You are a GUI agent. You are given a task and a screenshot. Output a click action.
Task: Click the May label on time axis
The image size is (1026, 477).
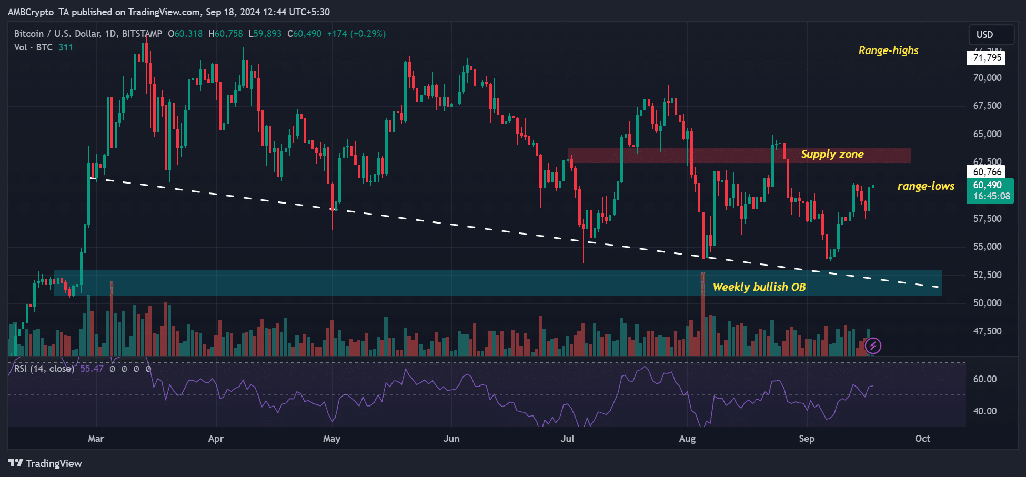pyautogui.click(x=331, y=439)
